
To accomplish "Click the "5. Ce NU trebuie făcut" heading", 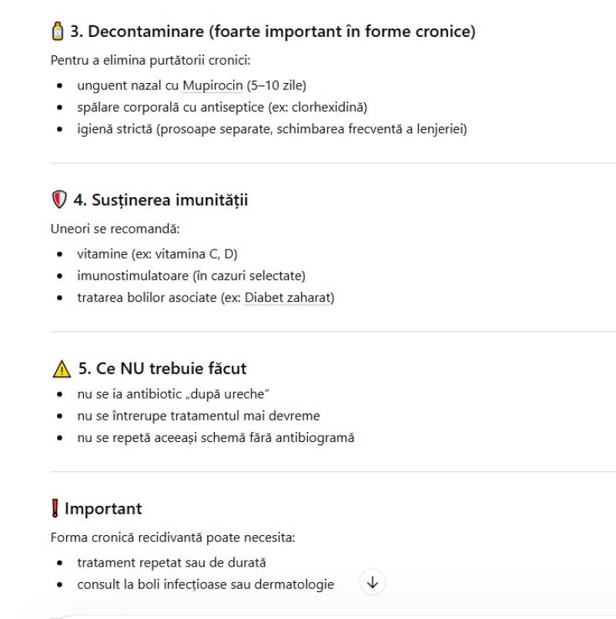I will point(162,369).
